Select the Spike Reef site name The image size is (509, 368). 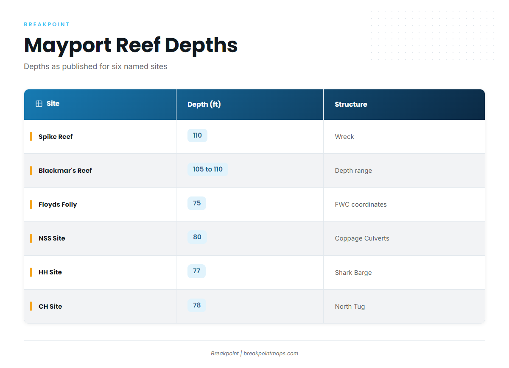coord(56,137)
